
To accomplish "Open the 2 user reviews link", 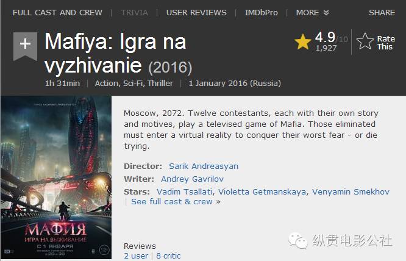I will pyautogui.click(x=136, y=256).
